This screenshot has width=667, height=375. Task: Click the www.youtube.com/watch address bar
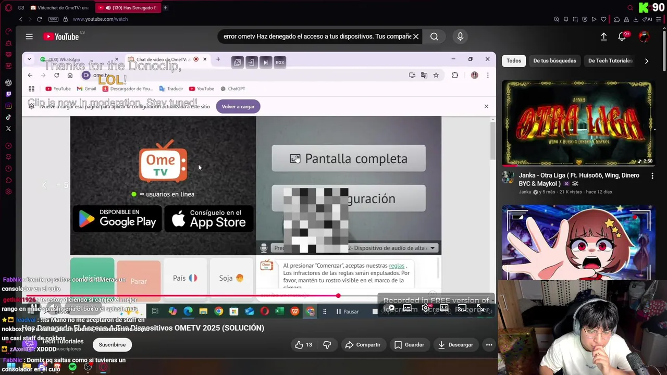(100, 19)
